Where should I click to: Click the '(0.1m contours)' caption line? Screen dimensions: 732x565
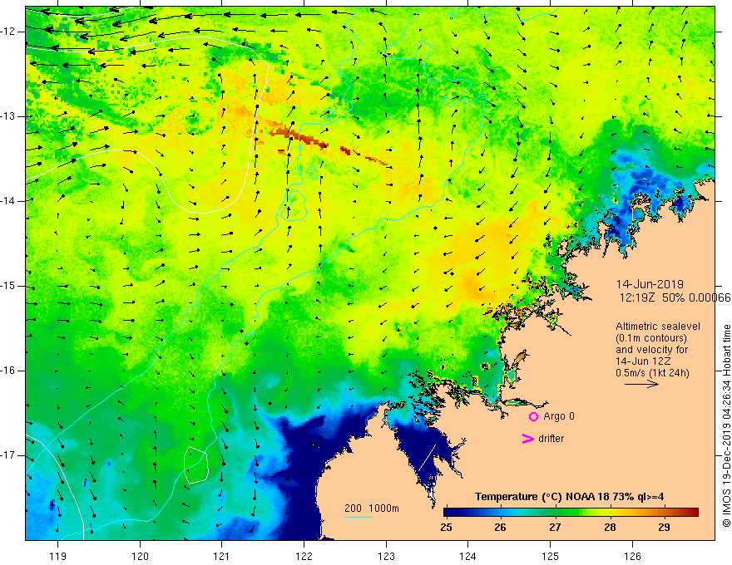pyautogui.click(x=650, y=338)
